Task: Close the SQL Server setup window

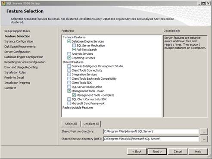Action: coord(208,3)
